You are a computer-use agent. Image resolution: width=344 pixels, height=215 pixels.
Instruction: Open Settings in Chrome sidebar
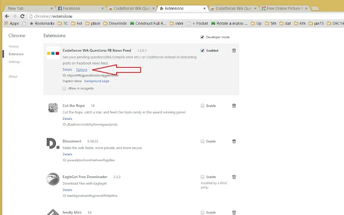15,62
